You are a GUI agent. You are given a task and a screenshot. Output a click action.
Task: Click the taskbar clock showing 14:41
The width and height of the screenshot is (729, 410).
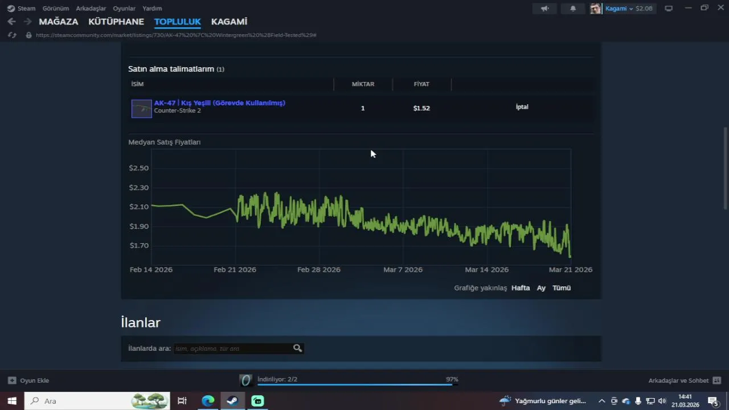tap(685, 401)
